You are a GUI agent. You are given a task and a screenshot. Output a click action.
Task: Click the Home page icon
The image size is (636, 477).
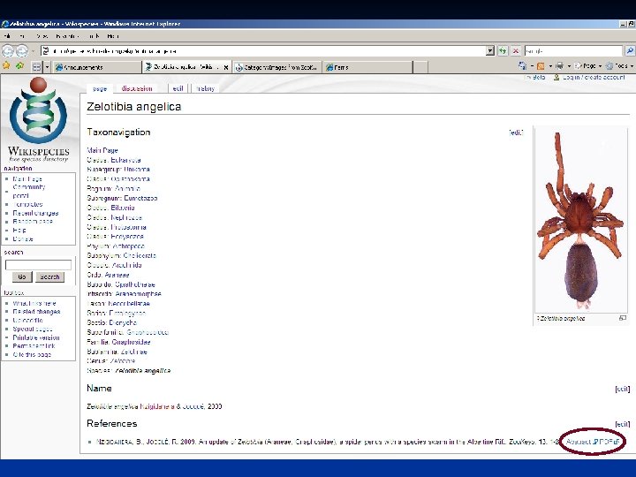(522, 65)
